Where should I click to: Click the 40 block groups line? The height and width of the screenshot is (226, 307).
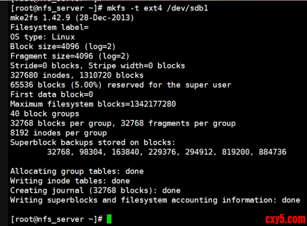pyautogui.click(x=44, y=114)
